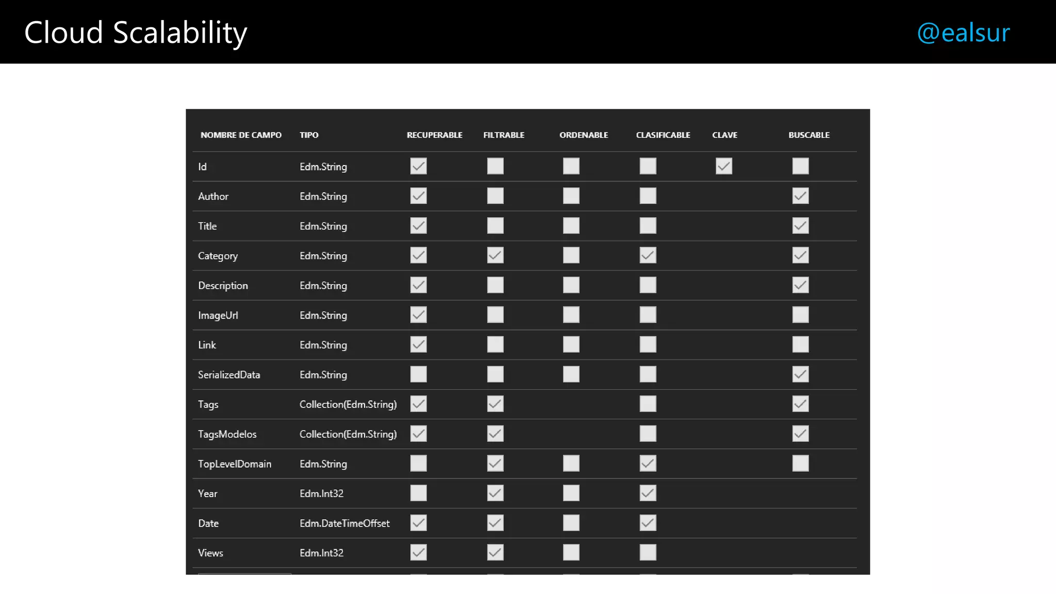
Task: Select the Collection(Edm.String) type for Tags
Action: (x=348, y=404)
